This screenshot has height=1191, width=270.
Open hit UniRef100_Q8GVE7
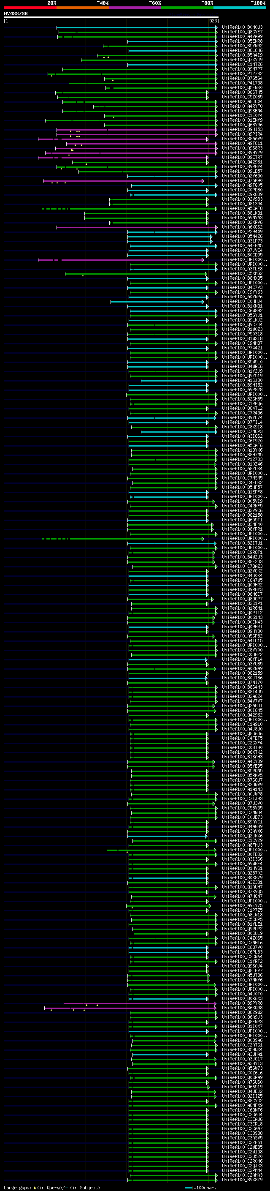point(242,32)
